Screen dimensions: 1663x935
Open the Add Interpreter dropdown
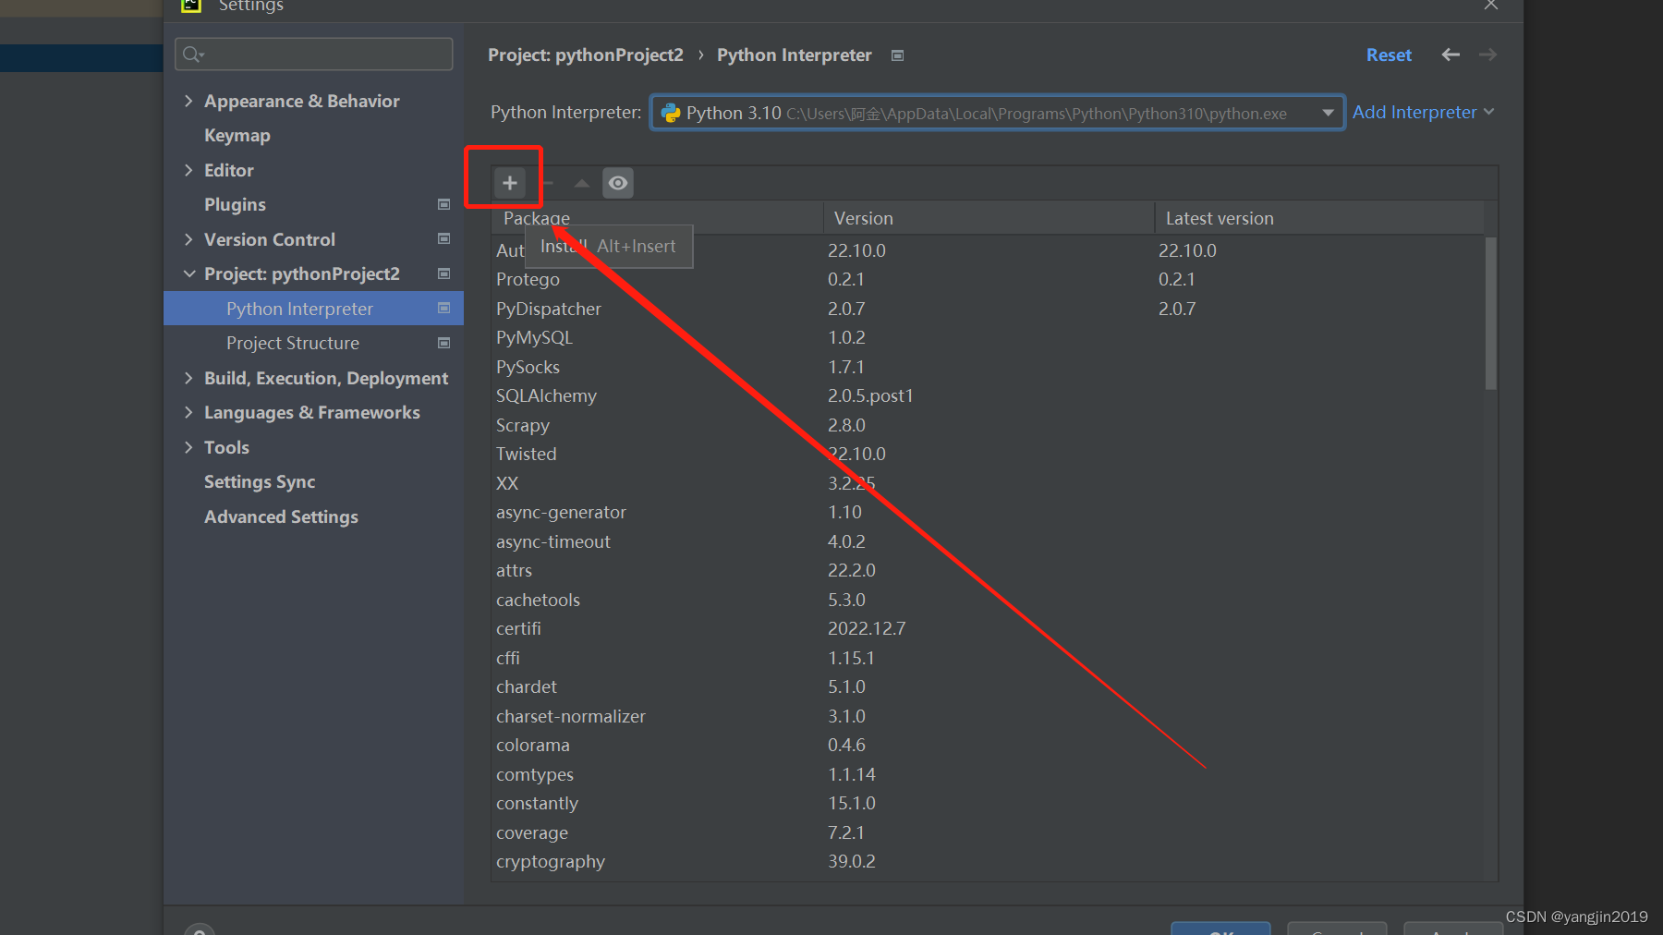point(1423,112)
